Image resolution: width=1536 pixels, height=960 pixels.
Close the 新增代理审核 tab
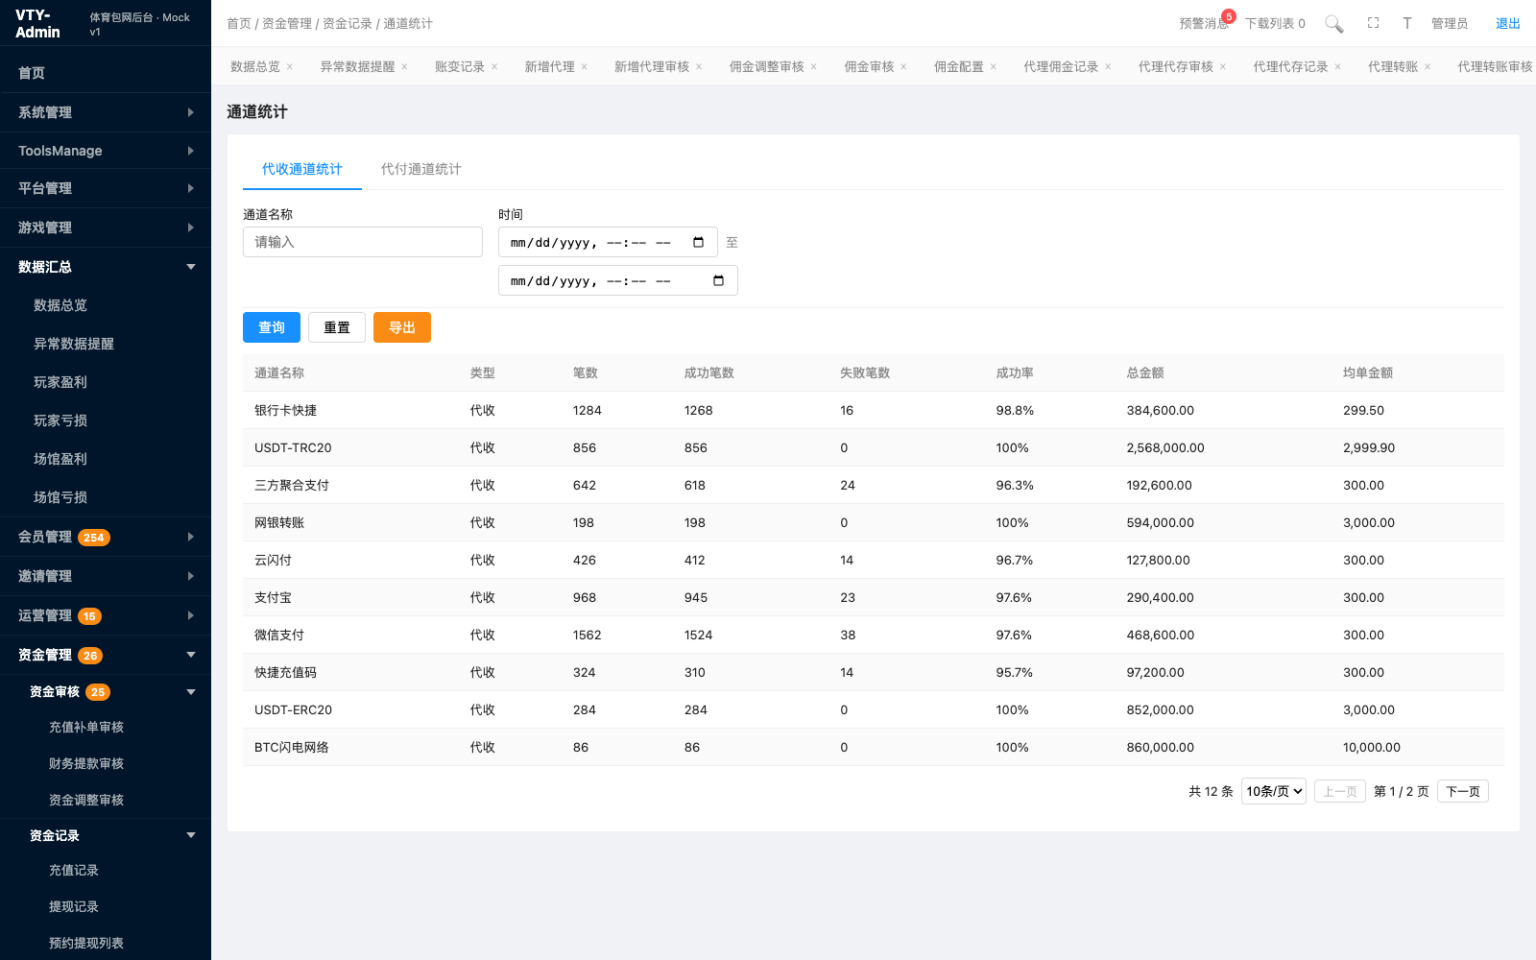click(x=699, y=67)
